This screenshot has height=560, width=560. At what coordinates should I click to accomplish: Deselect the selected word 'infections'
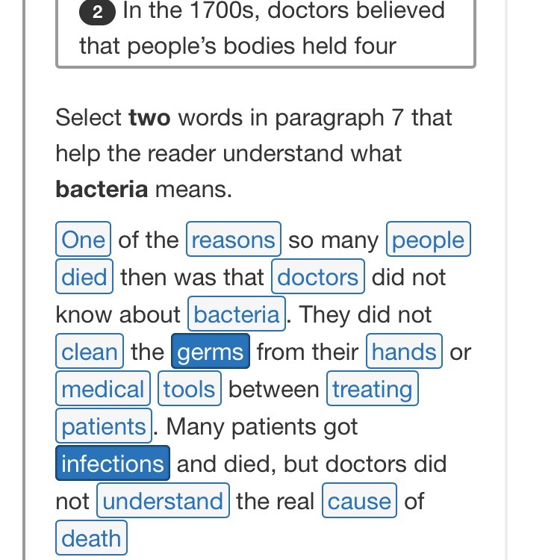[x=113, y=463]
